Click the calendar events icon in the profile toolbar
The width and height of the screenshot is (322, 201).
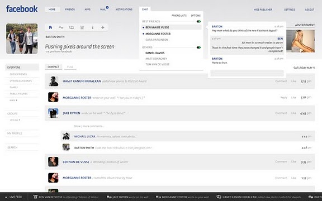(82, 27)
